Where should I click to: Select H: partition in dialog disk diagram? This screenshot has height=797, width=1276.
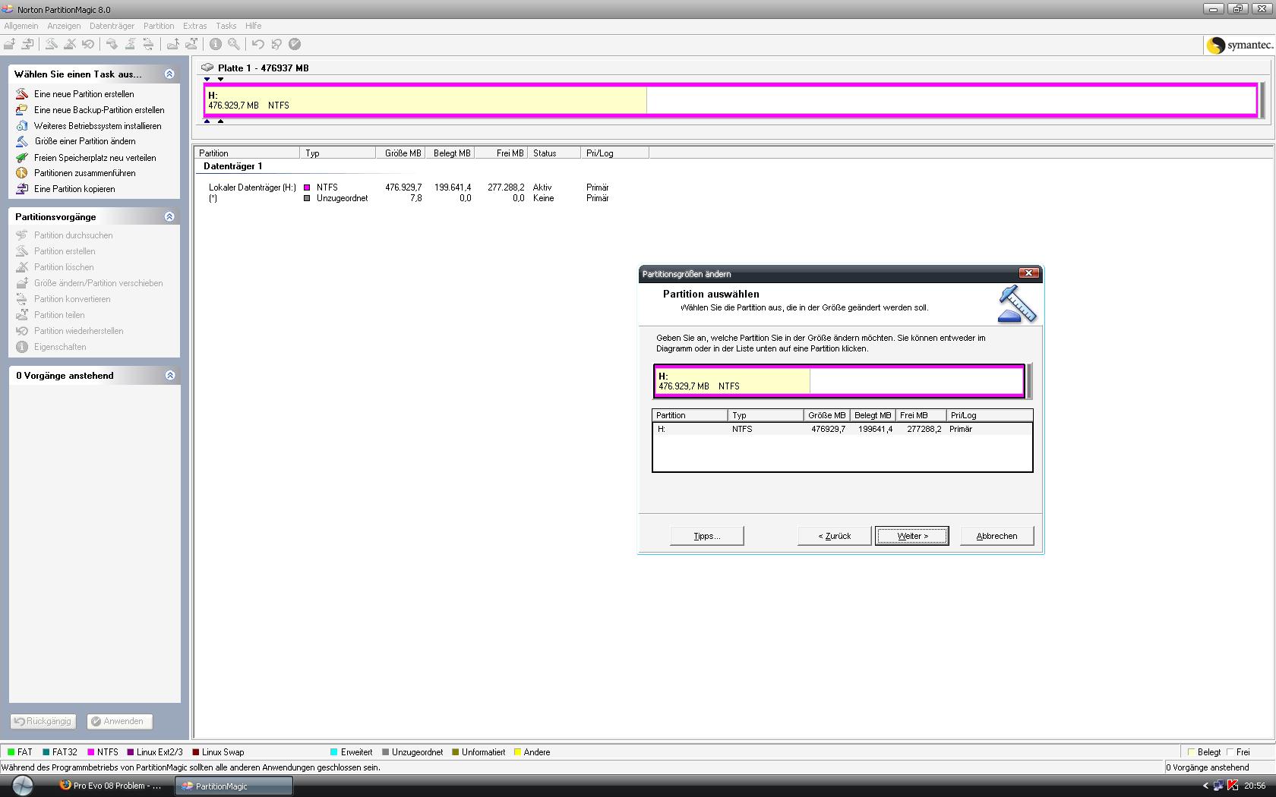coord(839,381)
